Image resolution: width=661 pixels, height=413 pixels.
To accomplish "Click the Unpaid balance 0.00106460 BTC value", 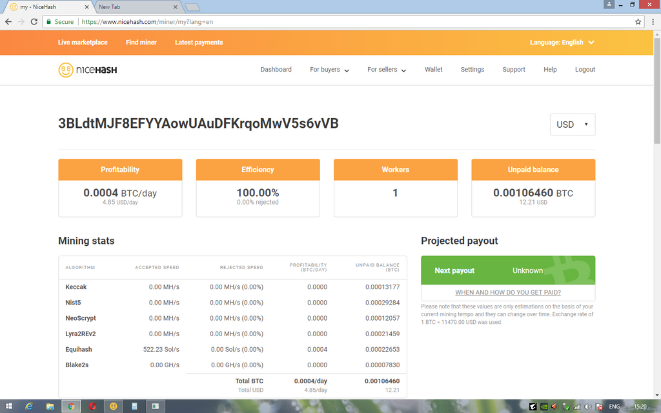I will click(x=533, y=192).
